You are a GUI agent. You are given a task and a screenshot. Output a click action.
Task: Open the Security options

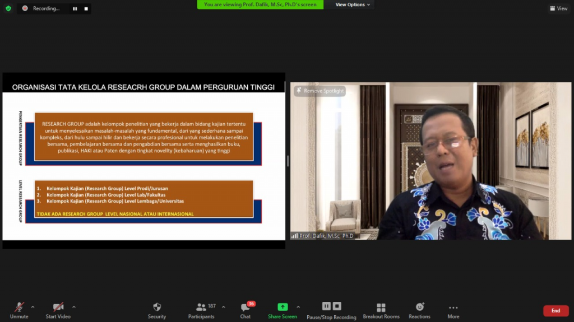coord(157,310)
